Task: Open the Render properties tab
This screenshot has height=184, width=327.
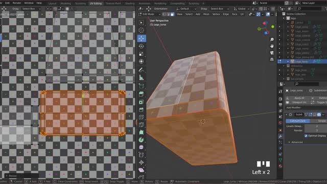Action: pos(281,99)
